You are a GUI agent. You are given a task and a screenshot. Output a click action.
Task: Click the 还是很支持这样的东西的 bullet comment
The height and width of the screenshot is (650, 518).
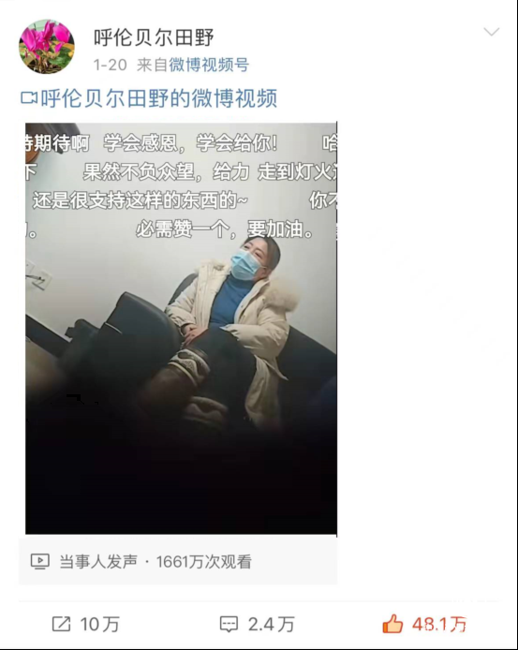click(x=140, y=200)
